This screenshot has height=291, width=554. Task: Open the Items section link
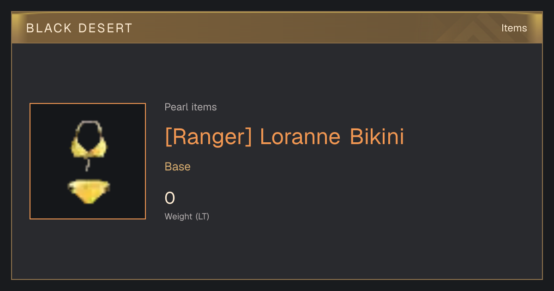(x=514, y=28)
